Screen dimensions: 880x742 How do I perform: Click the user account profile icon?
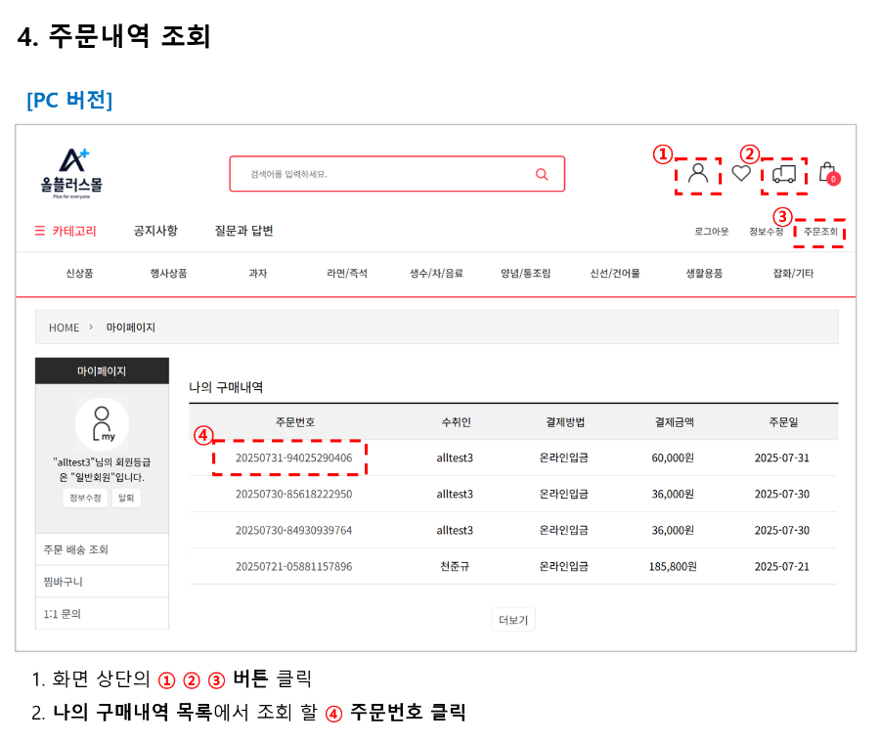click(x=697, y=173)
